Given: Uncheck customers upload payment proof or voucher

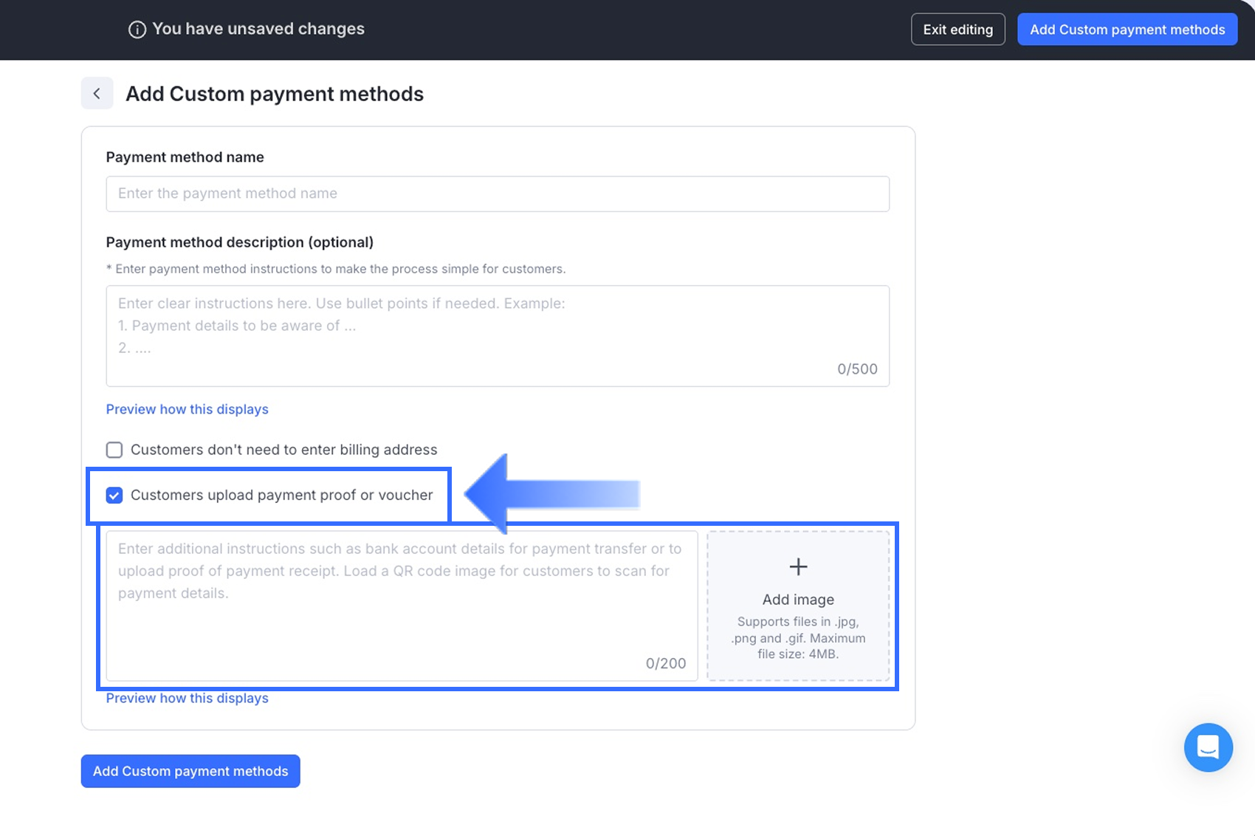Looking at the screenshot, I should (114, 495).
